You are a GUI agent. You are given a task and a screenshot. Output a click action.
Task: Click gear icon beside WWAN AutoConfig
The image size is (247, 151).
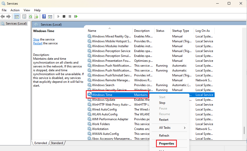coord(89,134)
